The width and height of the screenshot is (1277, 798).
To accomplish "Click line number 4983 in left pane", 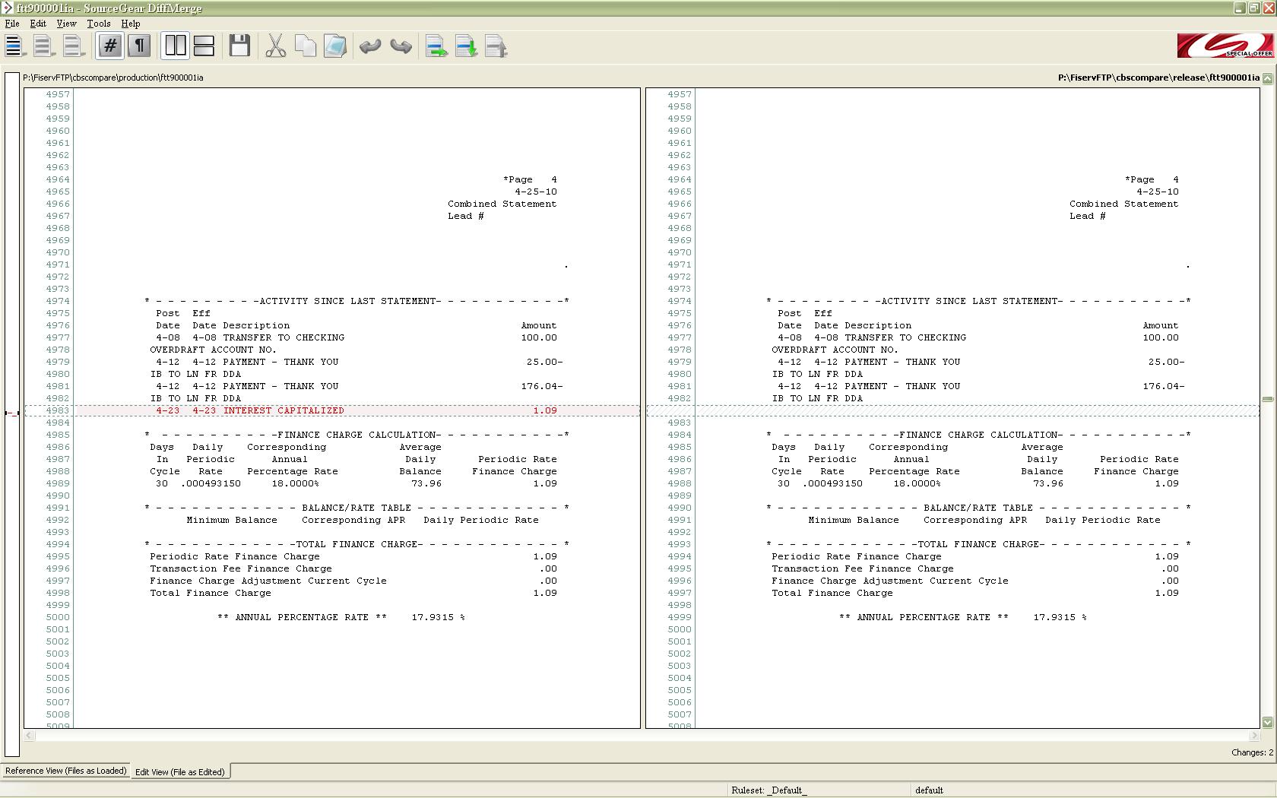I will tap(58, 410).
